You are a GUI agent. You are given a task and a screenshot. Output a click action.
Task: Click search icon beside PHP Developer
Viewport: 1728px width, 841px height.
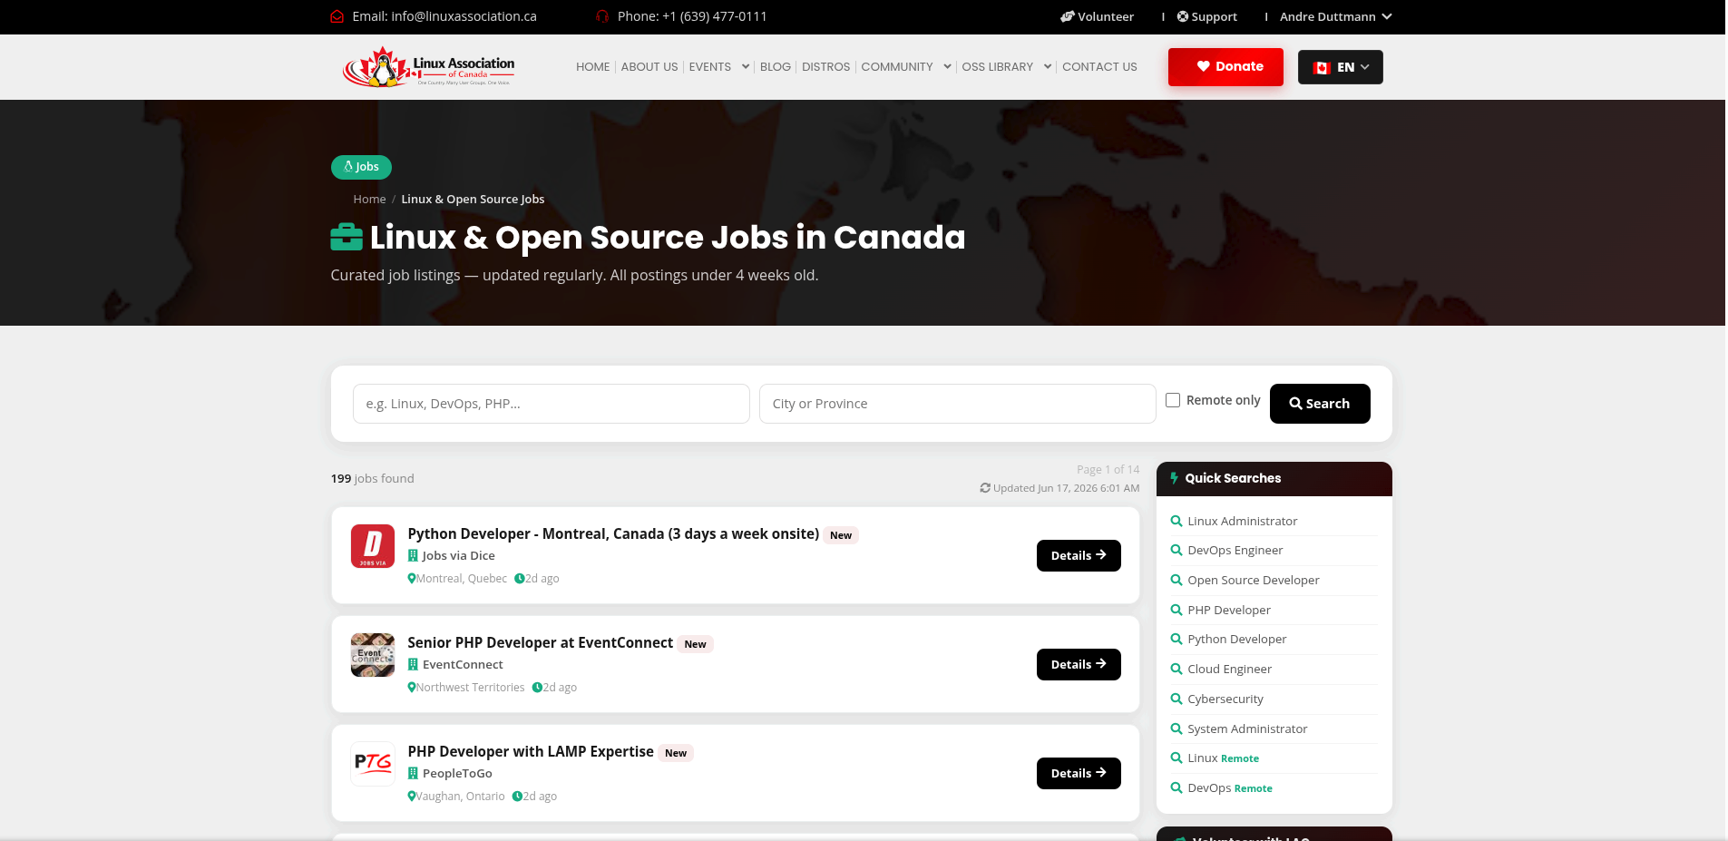click(1176, 610)
